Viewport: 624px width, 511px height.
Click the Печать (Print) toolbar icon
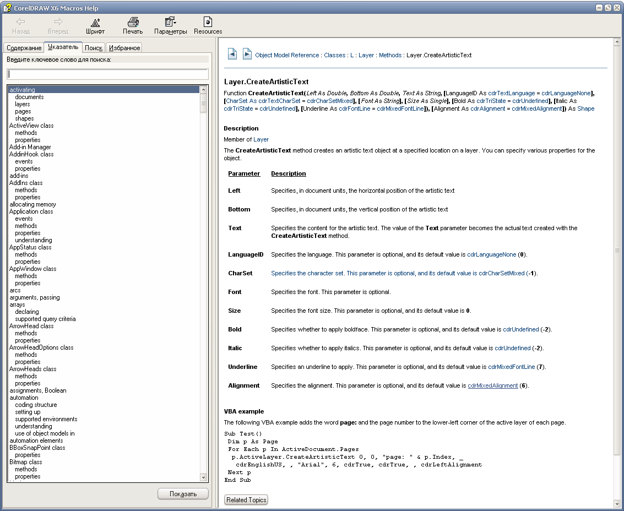coord(133,23)
